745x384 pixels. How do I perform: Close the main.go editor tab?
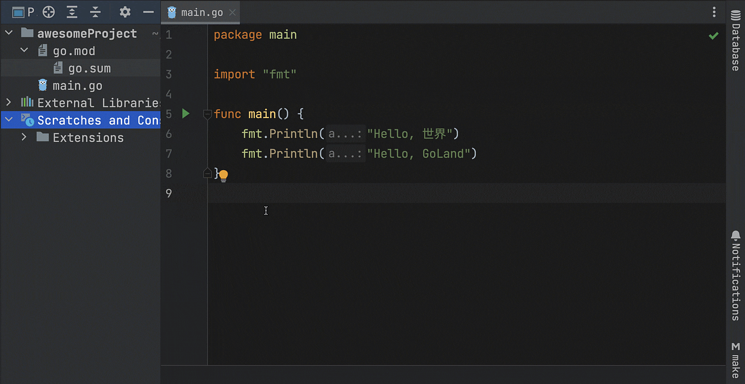(232, 12)
